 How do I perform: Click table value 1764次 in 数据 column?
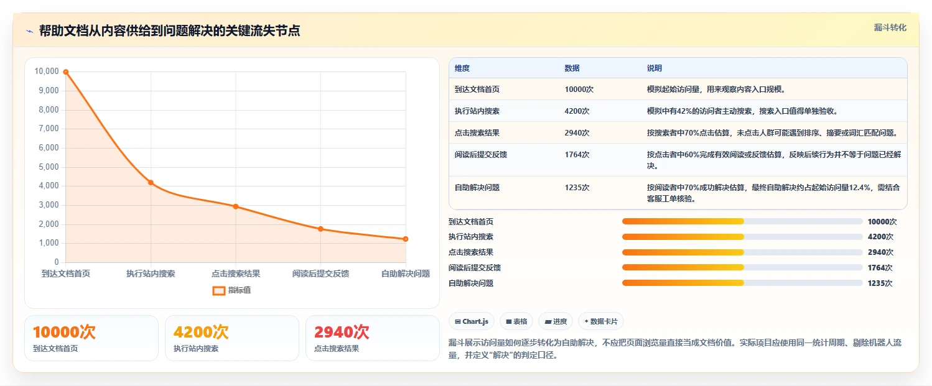(577, 155)
